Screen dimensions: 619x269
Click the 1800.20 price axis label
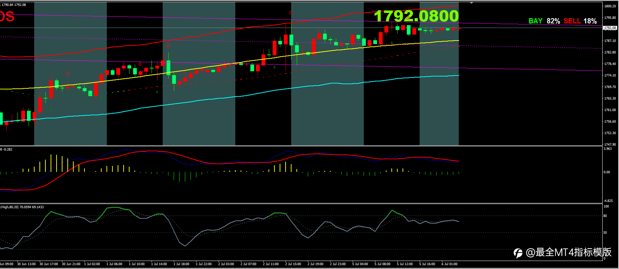(610, 6)
